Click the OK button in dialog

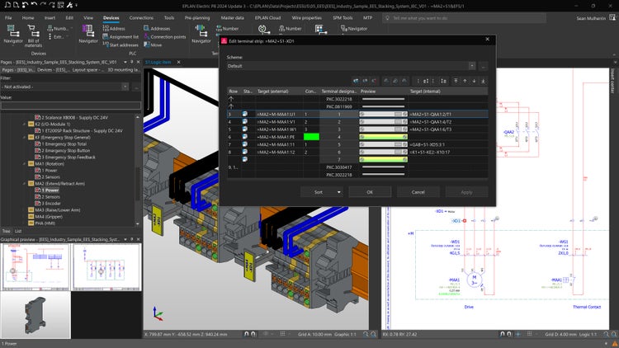tap(370, 191)
